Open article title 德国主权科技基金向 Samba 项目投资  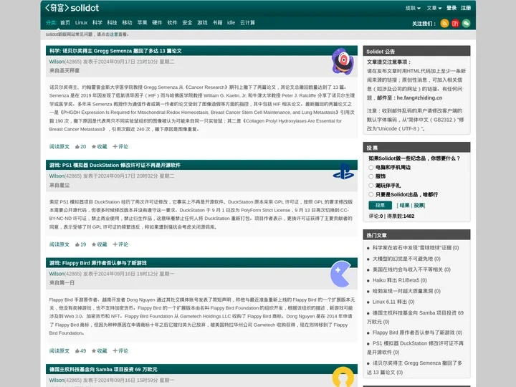click(103, 369)
